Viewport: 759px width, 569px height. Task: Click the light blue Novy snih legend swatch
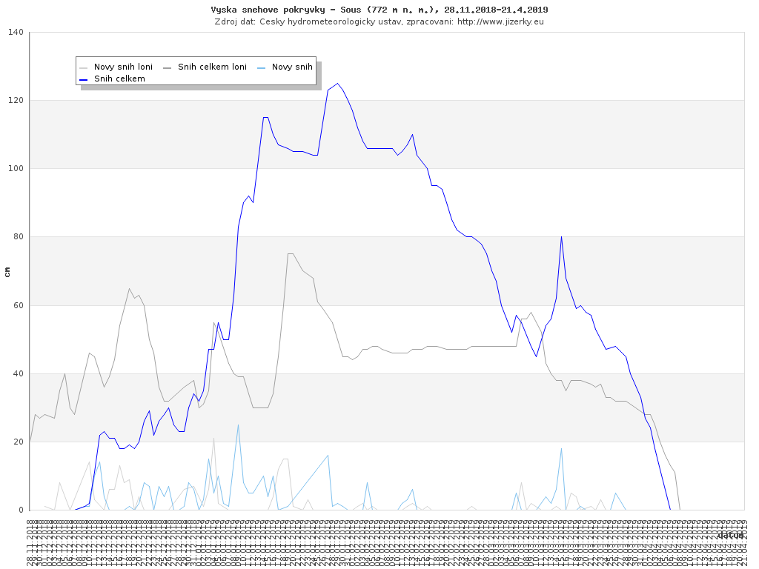(262, 67)
